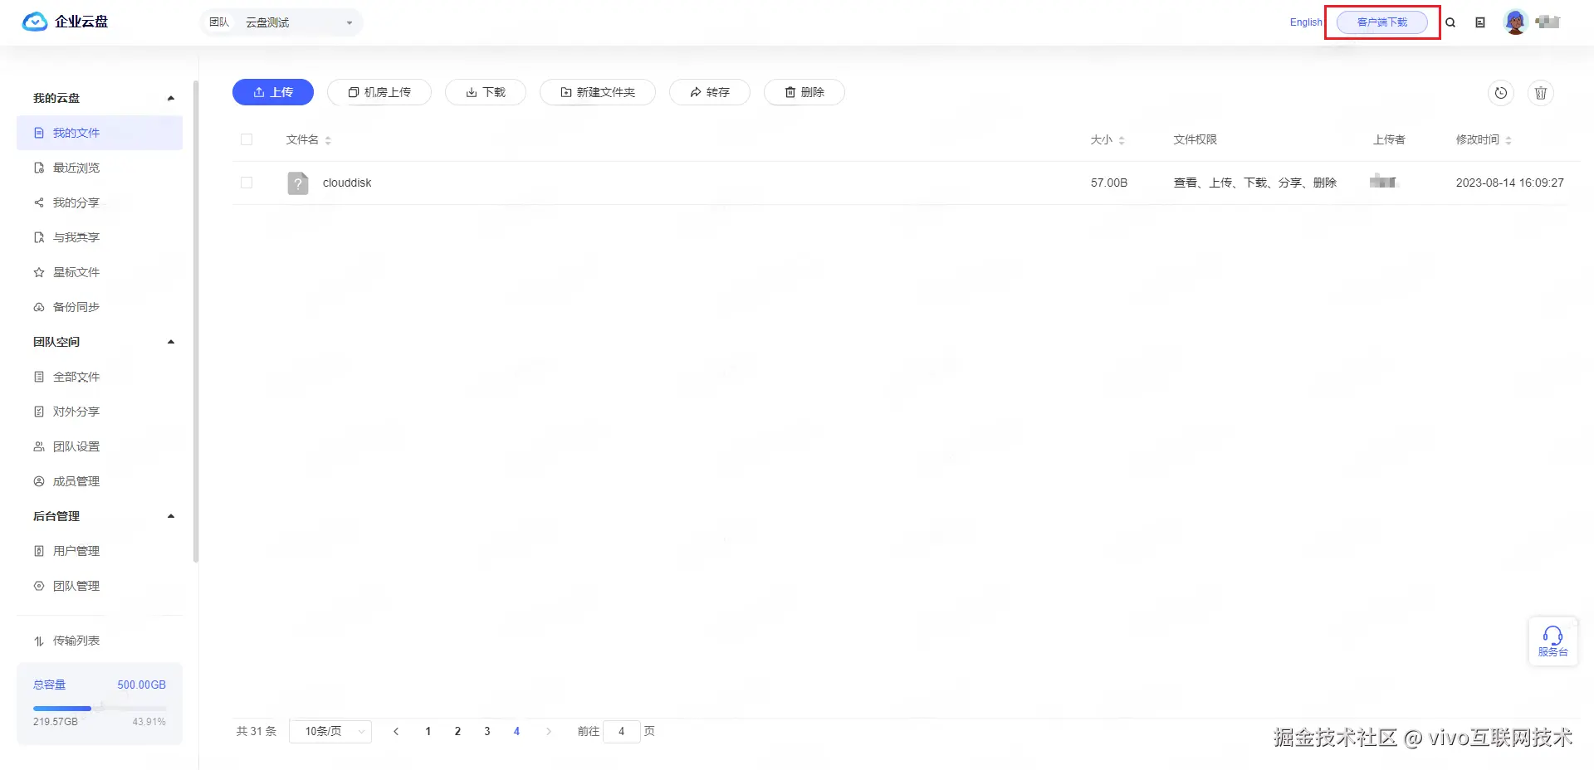This screenshot has height=770, width=1594.
Task: Check the clouddisk row checkbox
Action: 247,183
